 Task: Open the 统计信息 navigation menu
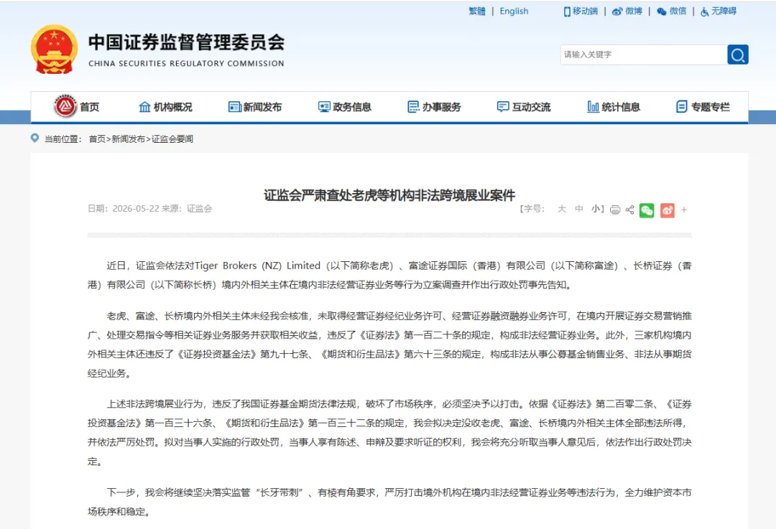[x=621, y=107]
